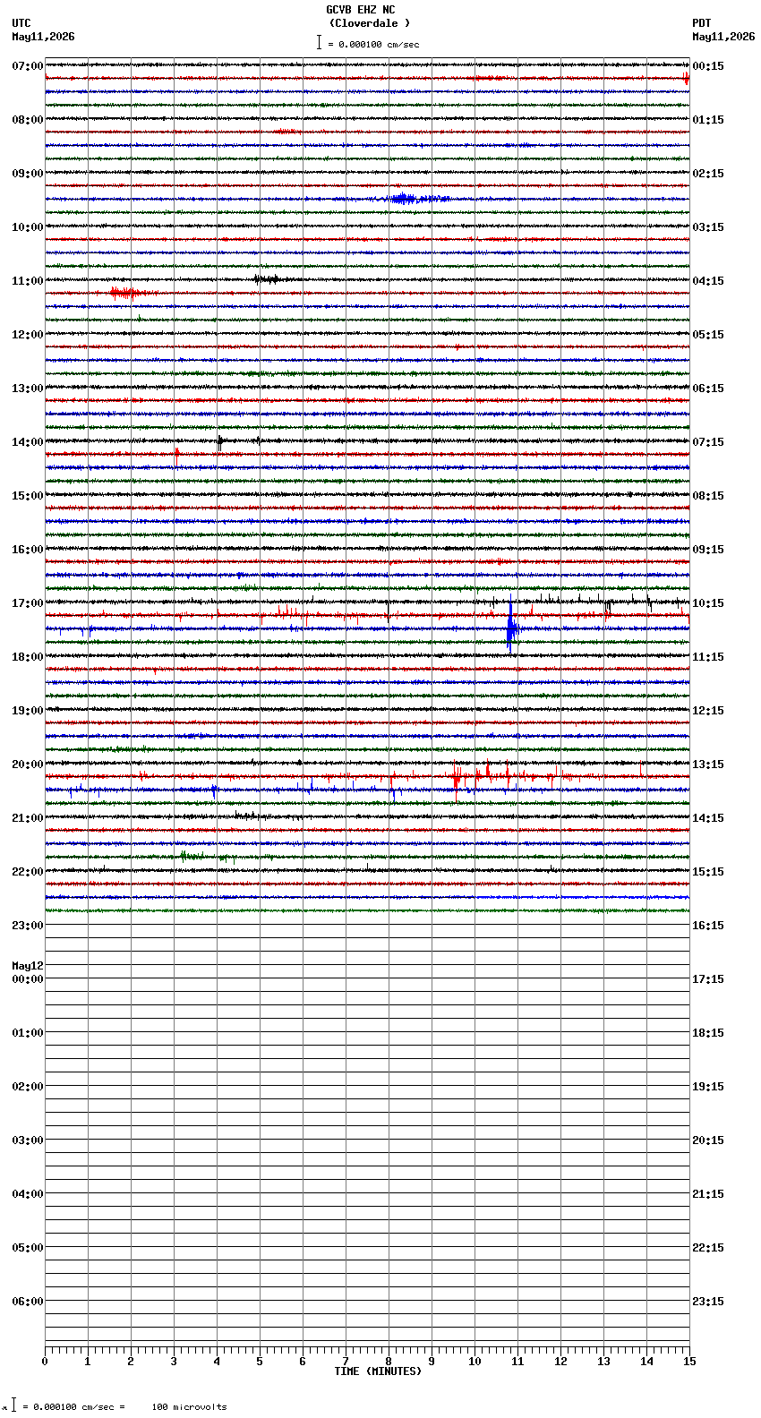The width and height of the screenshot is (761, 1418).
Task: Click the 00:15 PDT label on right axis
Action: point(708,66)
